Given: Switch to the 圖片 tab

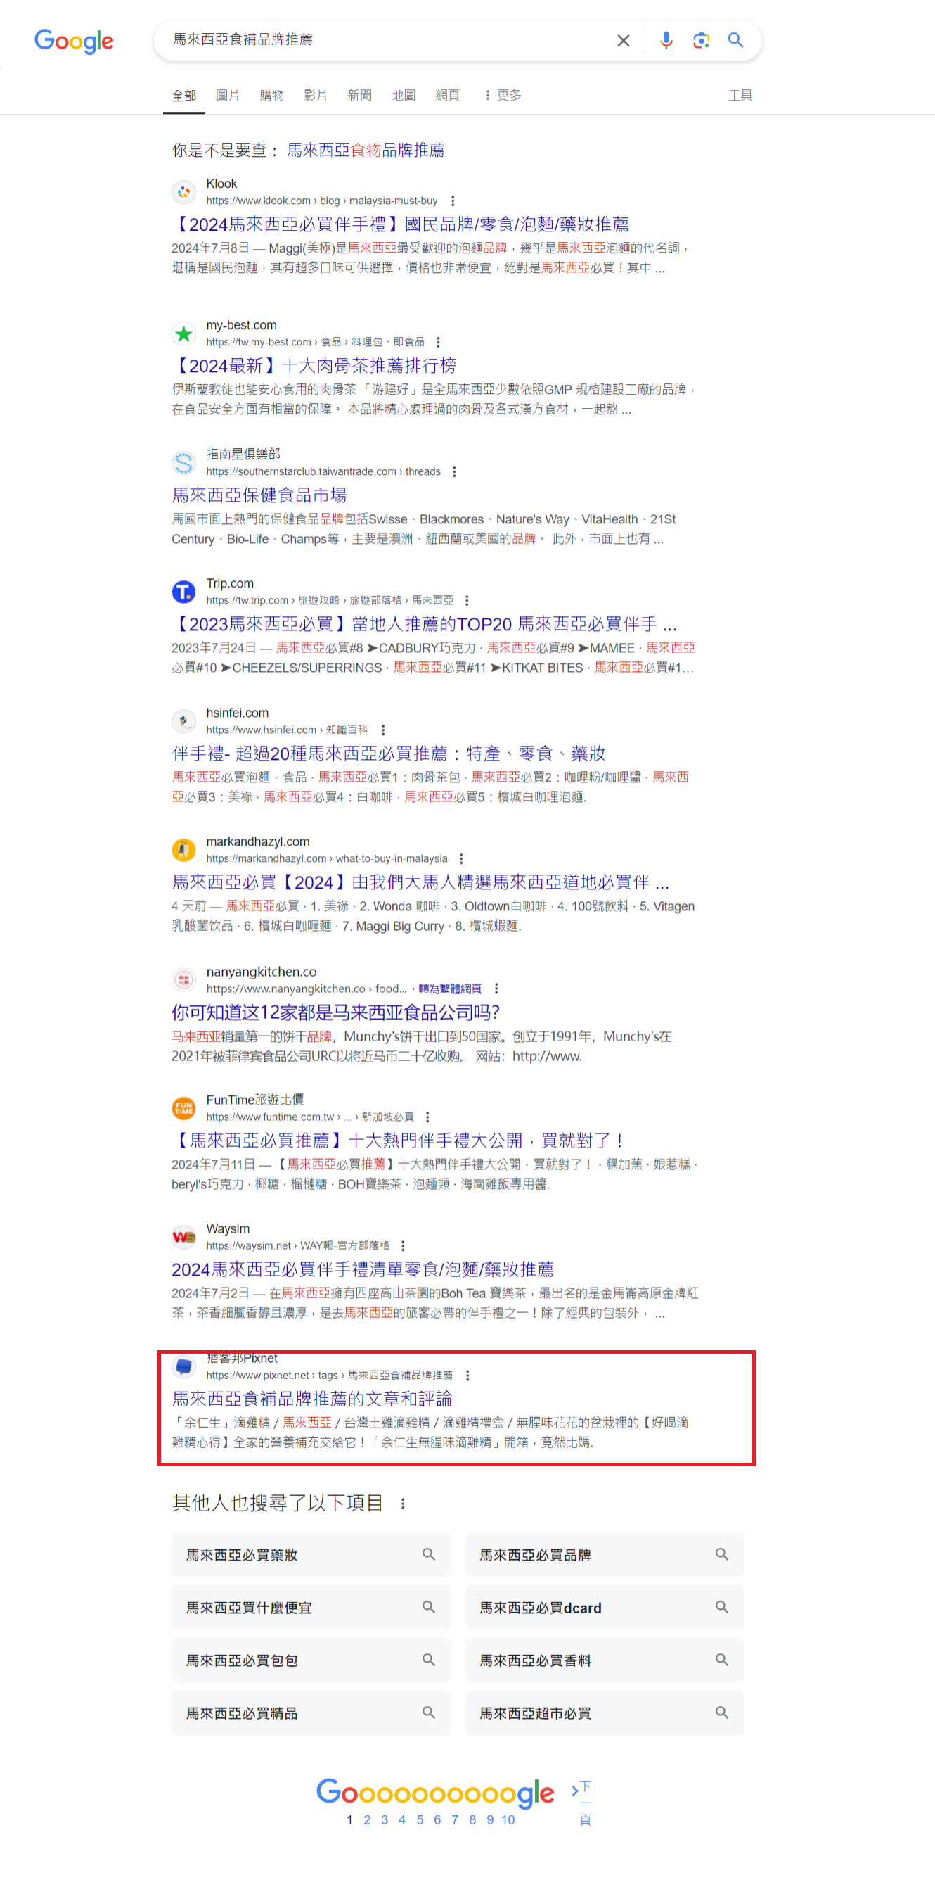Looking at the screenshot, I should coord(227,95).
